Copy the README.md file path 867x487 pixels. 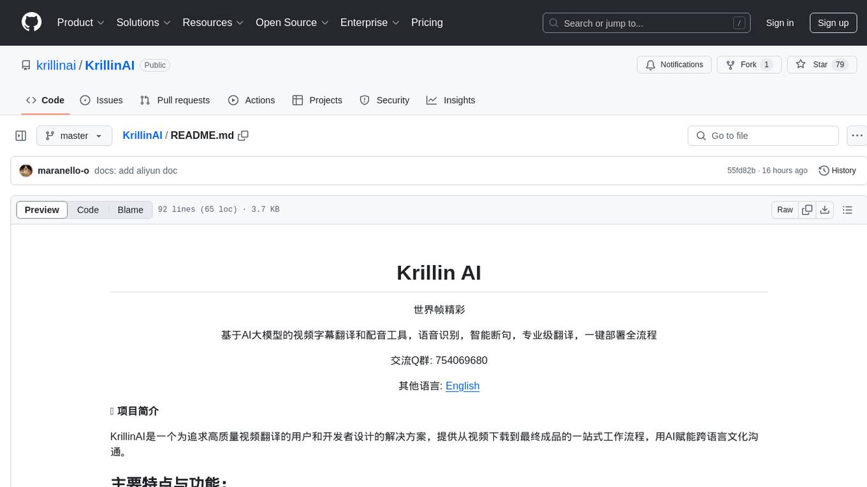tap(243, 136)
